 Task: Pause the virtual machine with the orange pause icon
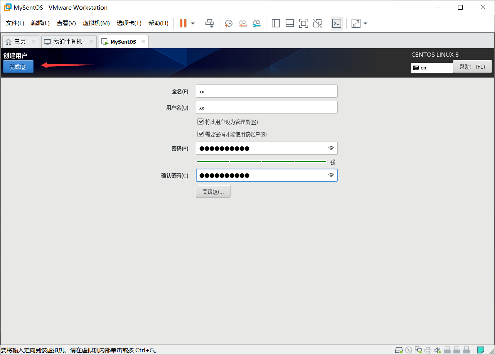pos(183,24)
